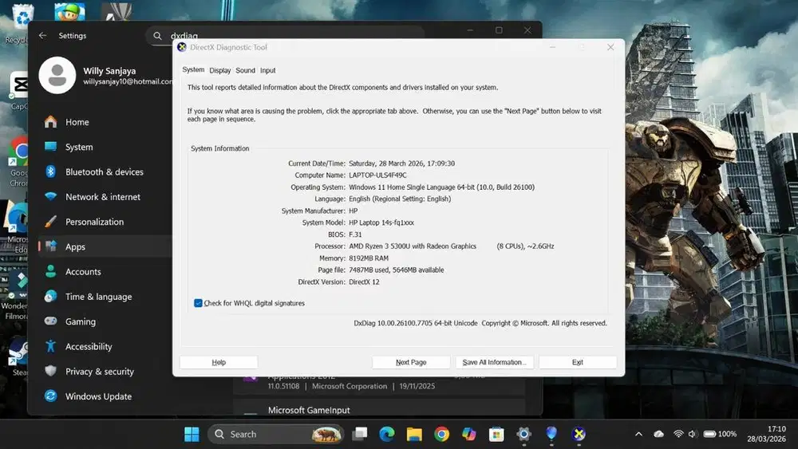Viewport: 798px width, 449px height.
Task: Open Microsoft Store from the taskbar
Action: coord(496,435)
